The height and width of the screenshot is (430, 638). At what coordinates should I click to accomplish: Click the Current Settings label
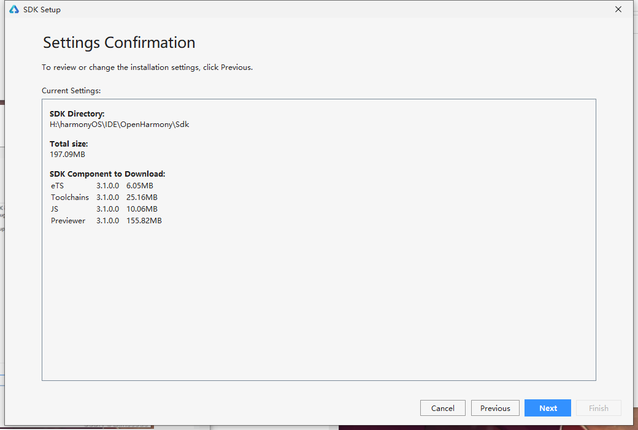coord(71,91)
